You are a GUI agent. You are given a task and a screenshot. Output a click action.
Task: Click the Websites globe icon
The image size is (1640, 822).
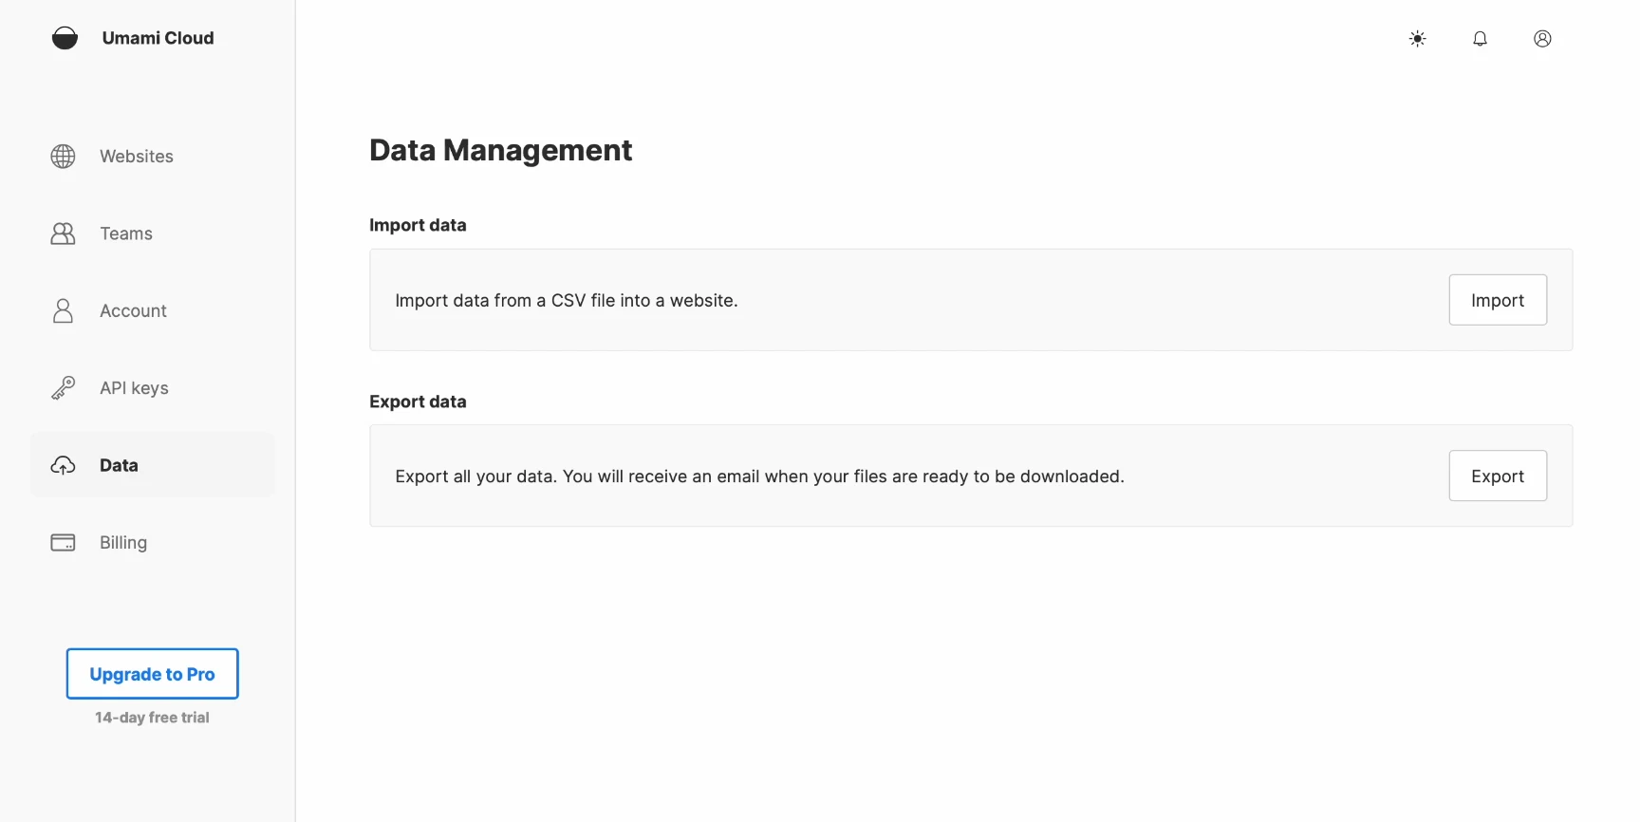pos(63,156)
